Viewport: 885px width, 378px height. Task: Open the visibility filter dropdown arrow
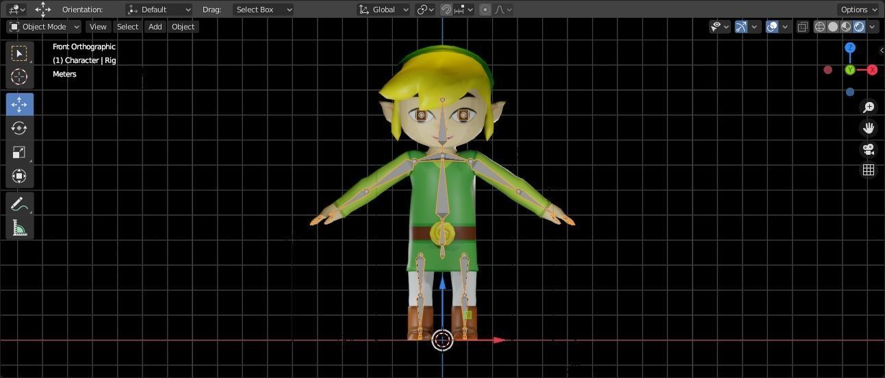tap(726, 27)
